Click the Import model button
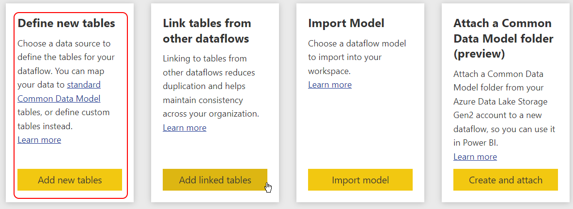The height and width of the screenshot is (209, 573). [x=360, y=180]
